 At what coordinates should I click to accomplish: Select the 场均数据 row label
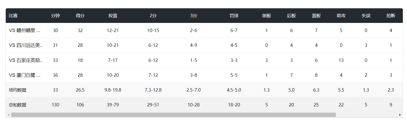coord(18,90)
